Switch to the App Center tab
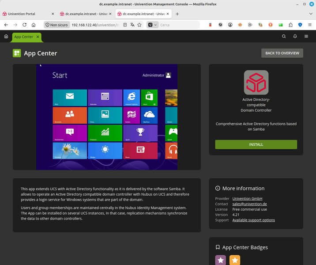 [23, 37]
